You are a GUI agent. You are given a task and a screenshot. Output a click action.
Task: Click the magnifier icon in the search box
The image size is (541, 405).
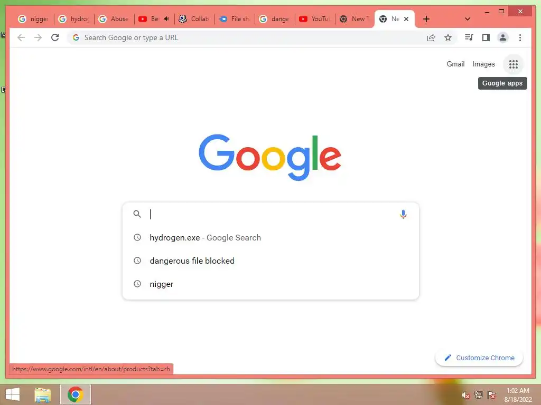(137, 214)
